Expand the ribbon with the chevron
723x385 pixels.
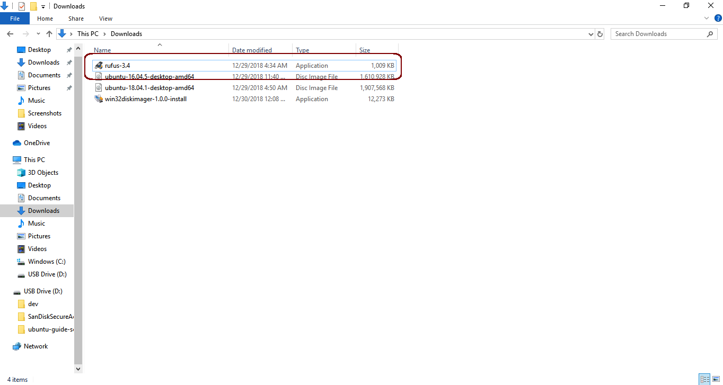tap(706, 18)
